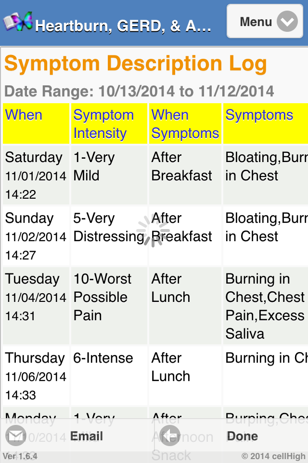The image size is (308, 463).
Task: Select the Thursday 11/06/2014 log entry
Action: tap(36, 376)
